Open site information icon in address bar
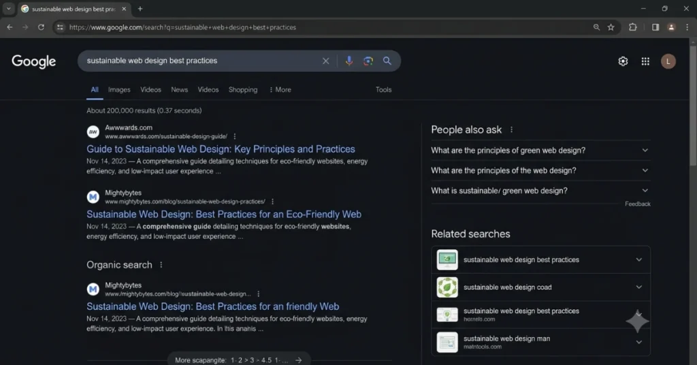 coord(60,27)
